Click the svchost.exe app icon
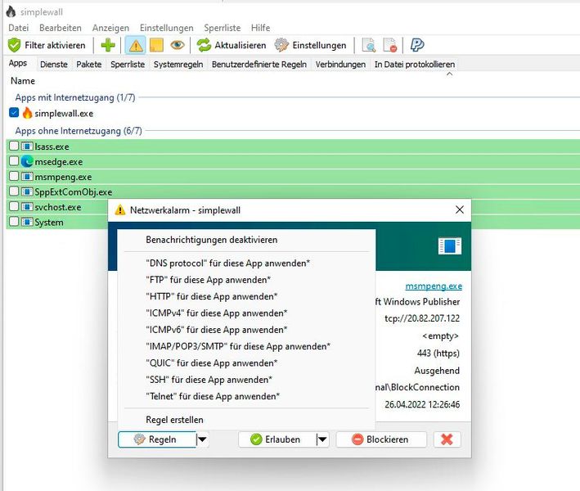Viewport: 580px width, 491px height. [x=27, y=207]
